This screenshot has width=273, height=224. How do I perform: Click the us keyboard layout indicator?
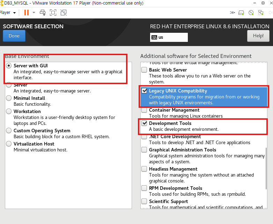[169, 37]
